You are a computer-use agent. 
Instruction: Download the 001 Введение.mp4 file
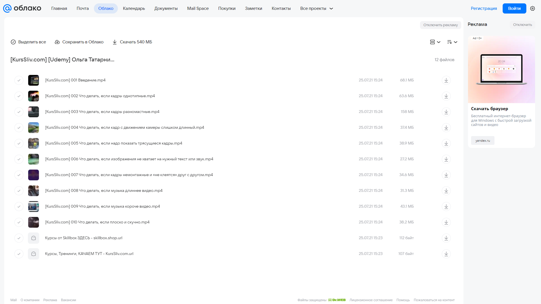click(x=446, y=80)
